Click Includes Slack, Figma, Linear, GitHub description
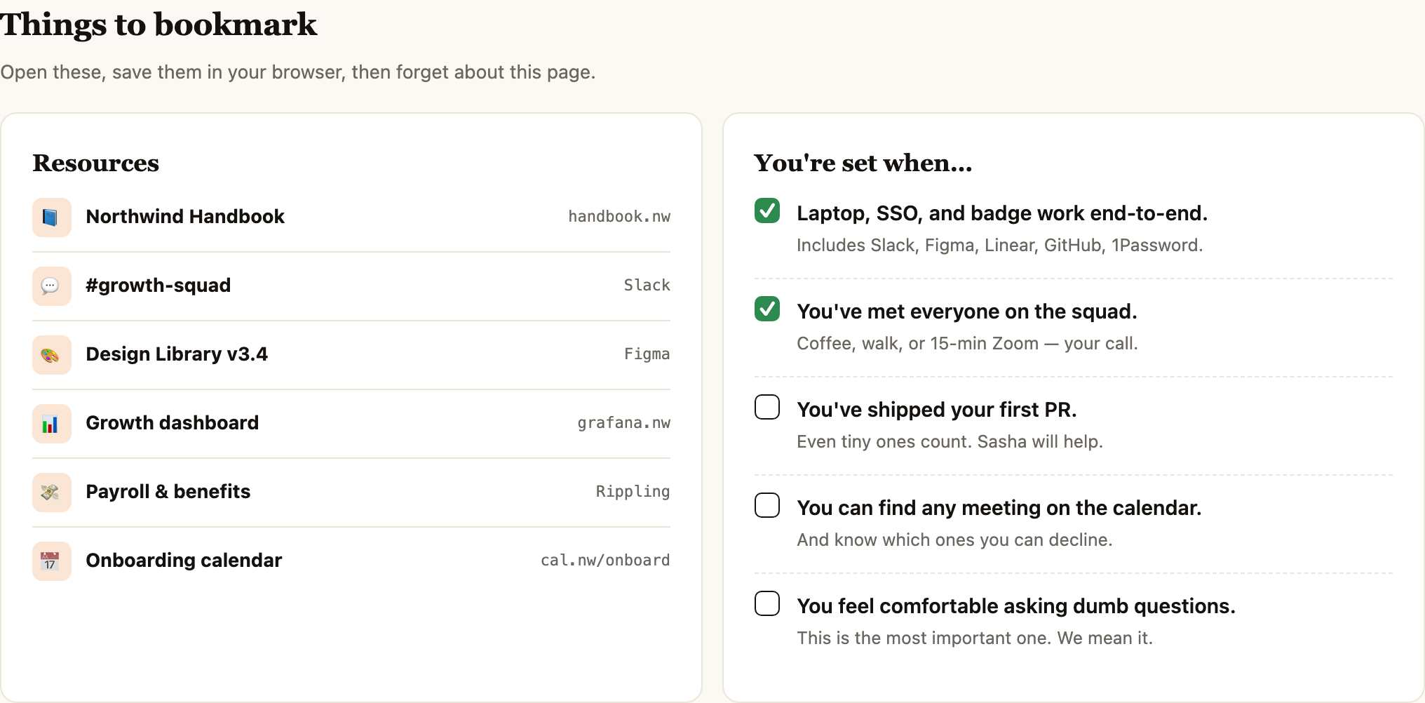The image size is (1425, 703). tap(1000, 246)
